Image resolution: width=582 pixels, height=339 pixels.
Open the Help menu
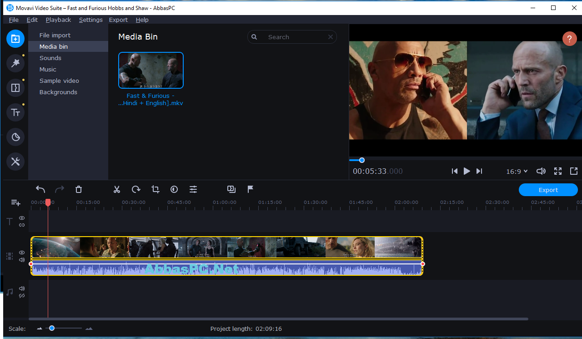pos(142,20)
